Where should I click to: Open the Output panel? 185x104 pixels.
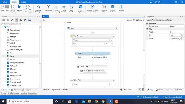pyautogui.click(x=3, y=93)
